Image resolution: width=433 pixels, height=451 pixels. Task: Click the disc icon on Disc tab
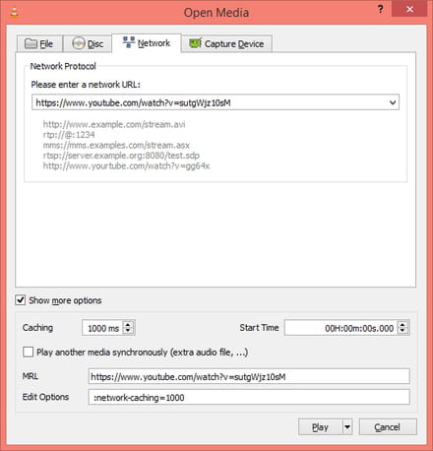click(x=79, y=43)
